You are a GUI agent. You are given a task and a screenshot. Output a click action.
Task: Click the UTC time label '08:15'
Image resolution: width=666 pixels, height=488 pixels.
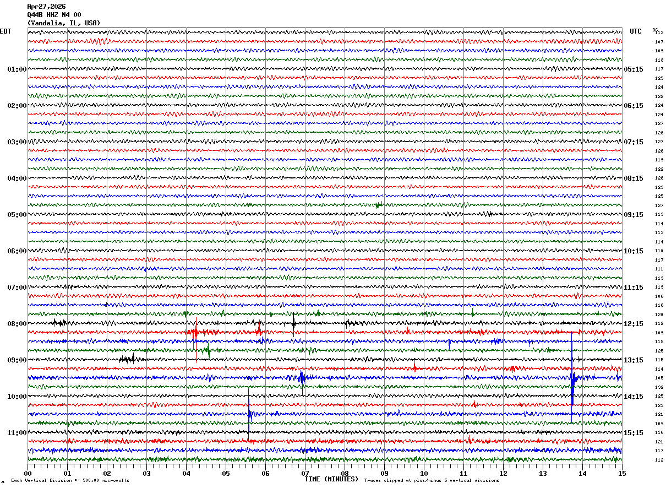pos(634,178)
